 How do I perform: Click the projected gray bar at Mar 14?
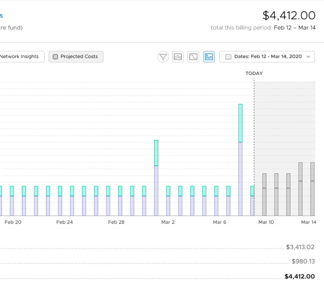coord(312,189)
